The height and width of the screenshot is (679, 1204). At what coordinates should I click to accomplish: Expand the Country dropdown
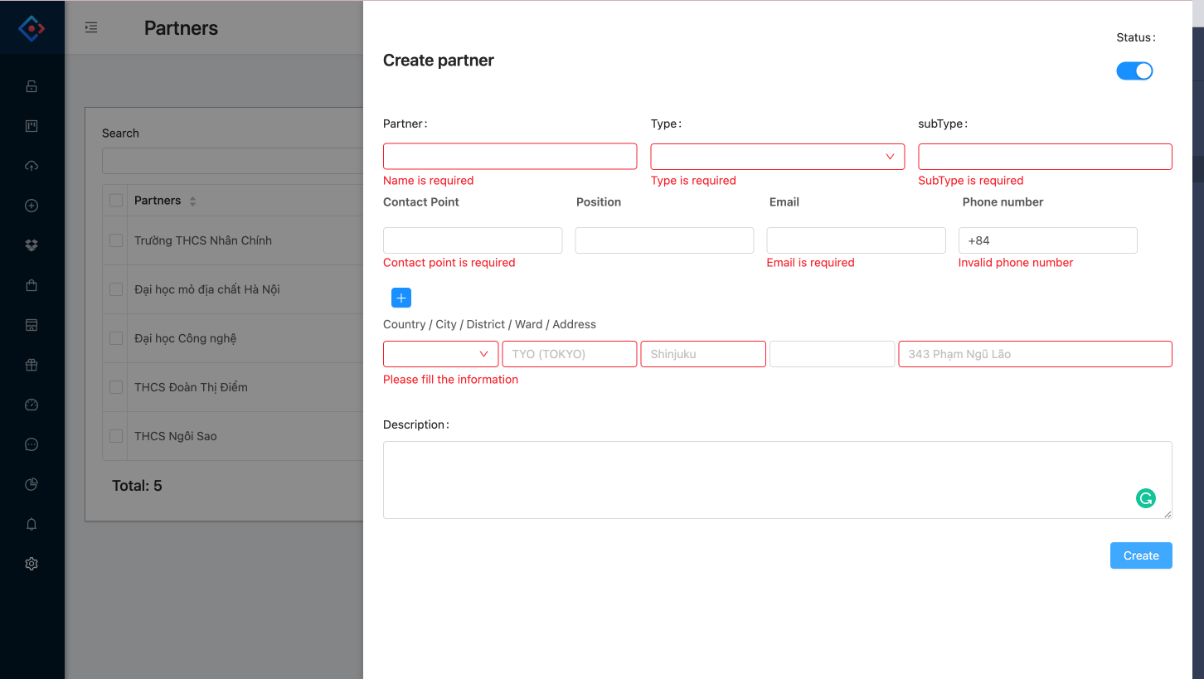(x=440, y=354)
